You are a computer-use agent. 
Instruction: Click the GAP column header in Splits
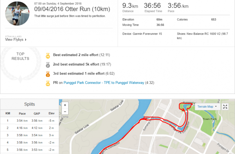(x=37, y=113)
